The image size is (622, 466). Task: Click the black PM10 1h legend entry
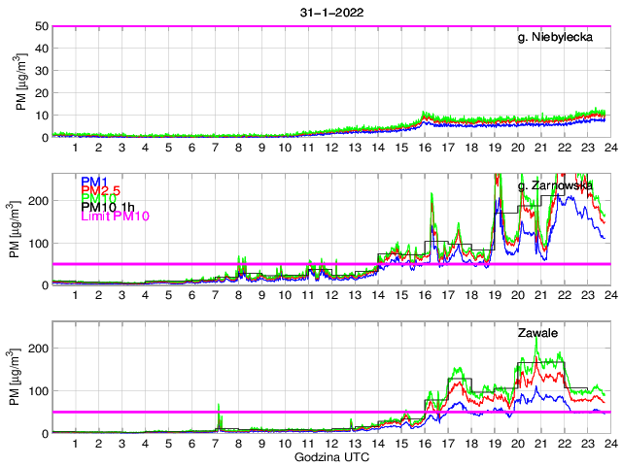click(x=109, y=207)
